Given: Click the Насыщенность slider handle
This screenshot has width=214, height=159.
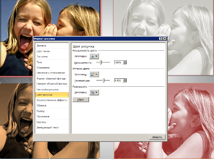Looking at the screenshot, I should (x=101, y=63).
